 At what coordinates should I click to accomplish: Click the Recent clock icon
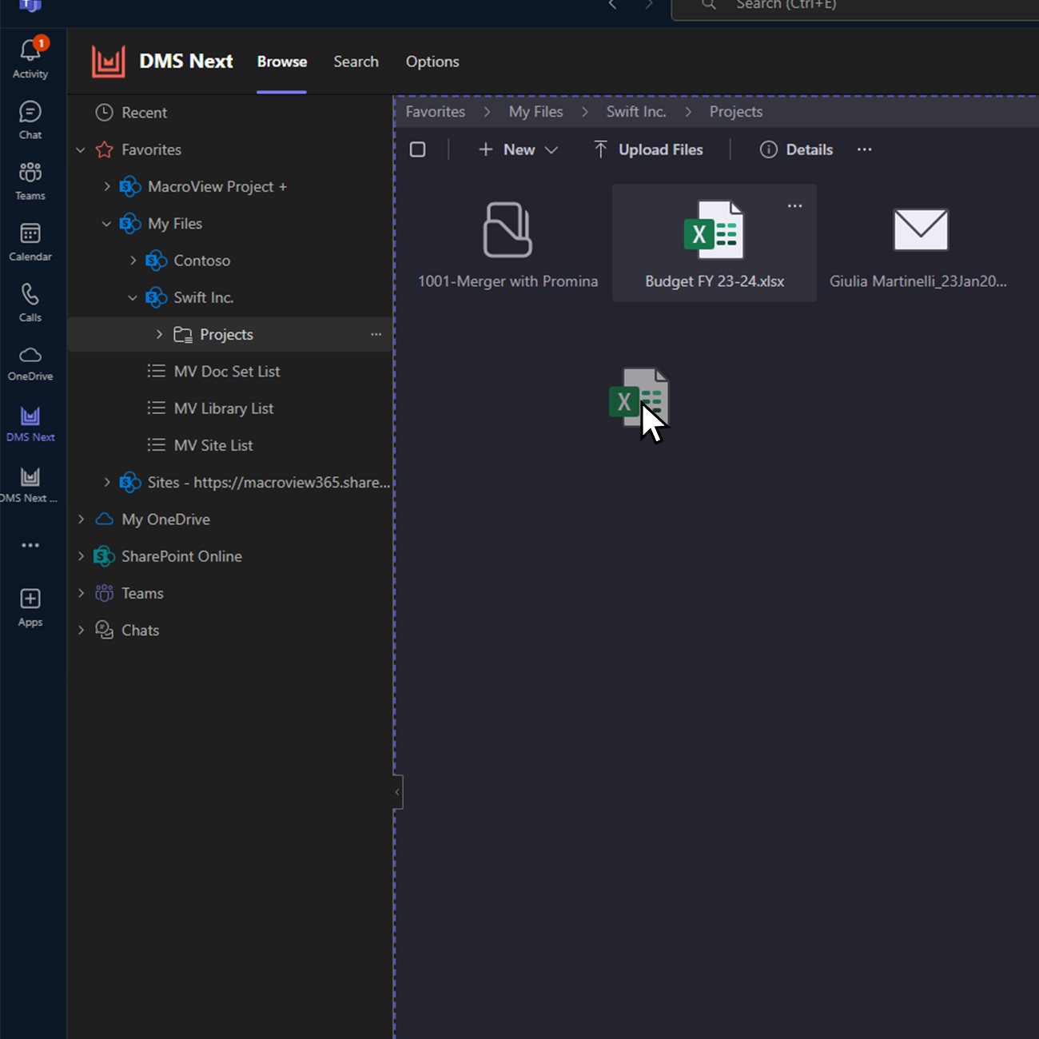(x=104, y=113)
